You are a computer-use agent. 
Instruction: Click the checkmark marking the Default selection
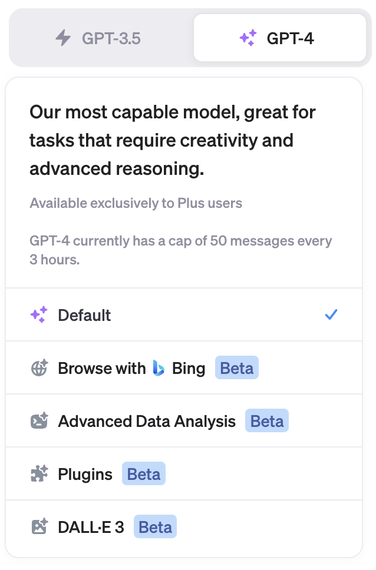coord(331,314)
